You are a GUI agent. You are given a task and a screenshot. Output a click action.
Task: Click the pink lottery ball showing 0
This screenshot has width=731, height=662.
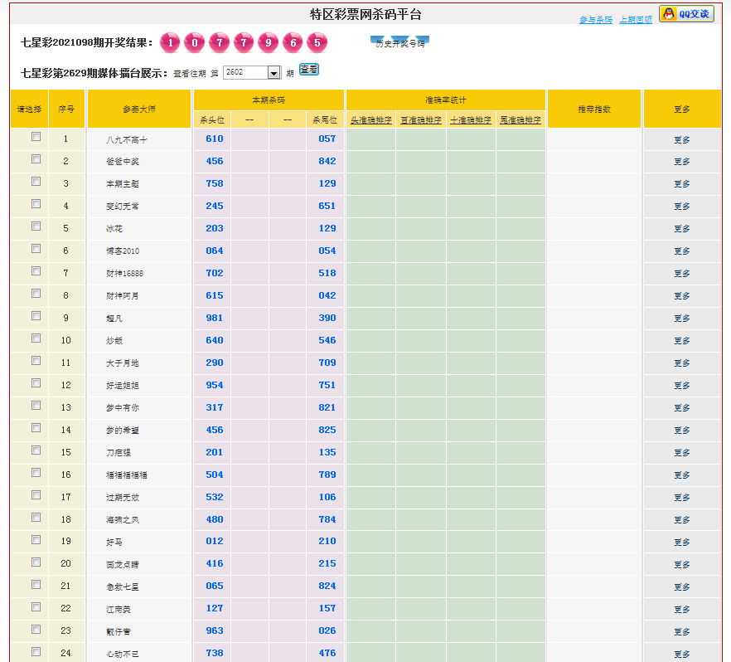click(195, 42)
